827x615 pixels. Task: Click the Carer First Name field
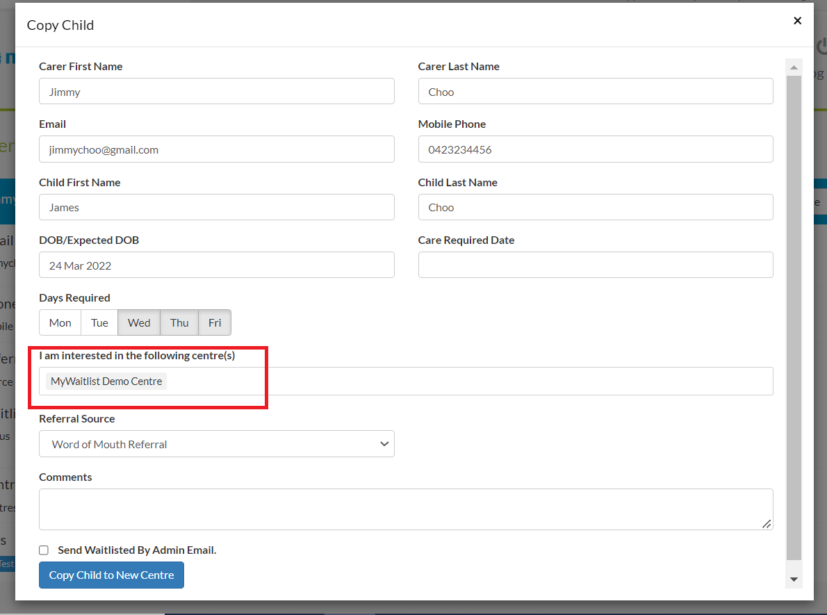coord(216,91)
